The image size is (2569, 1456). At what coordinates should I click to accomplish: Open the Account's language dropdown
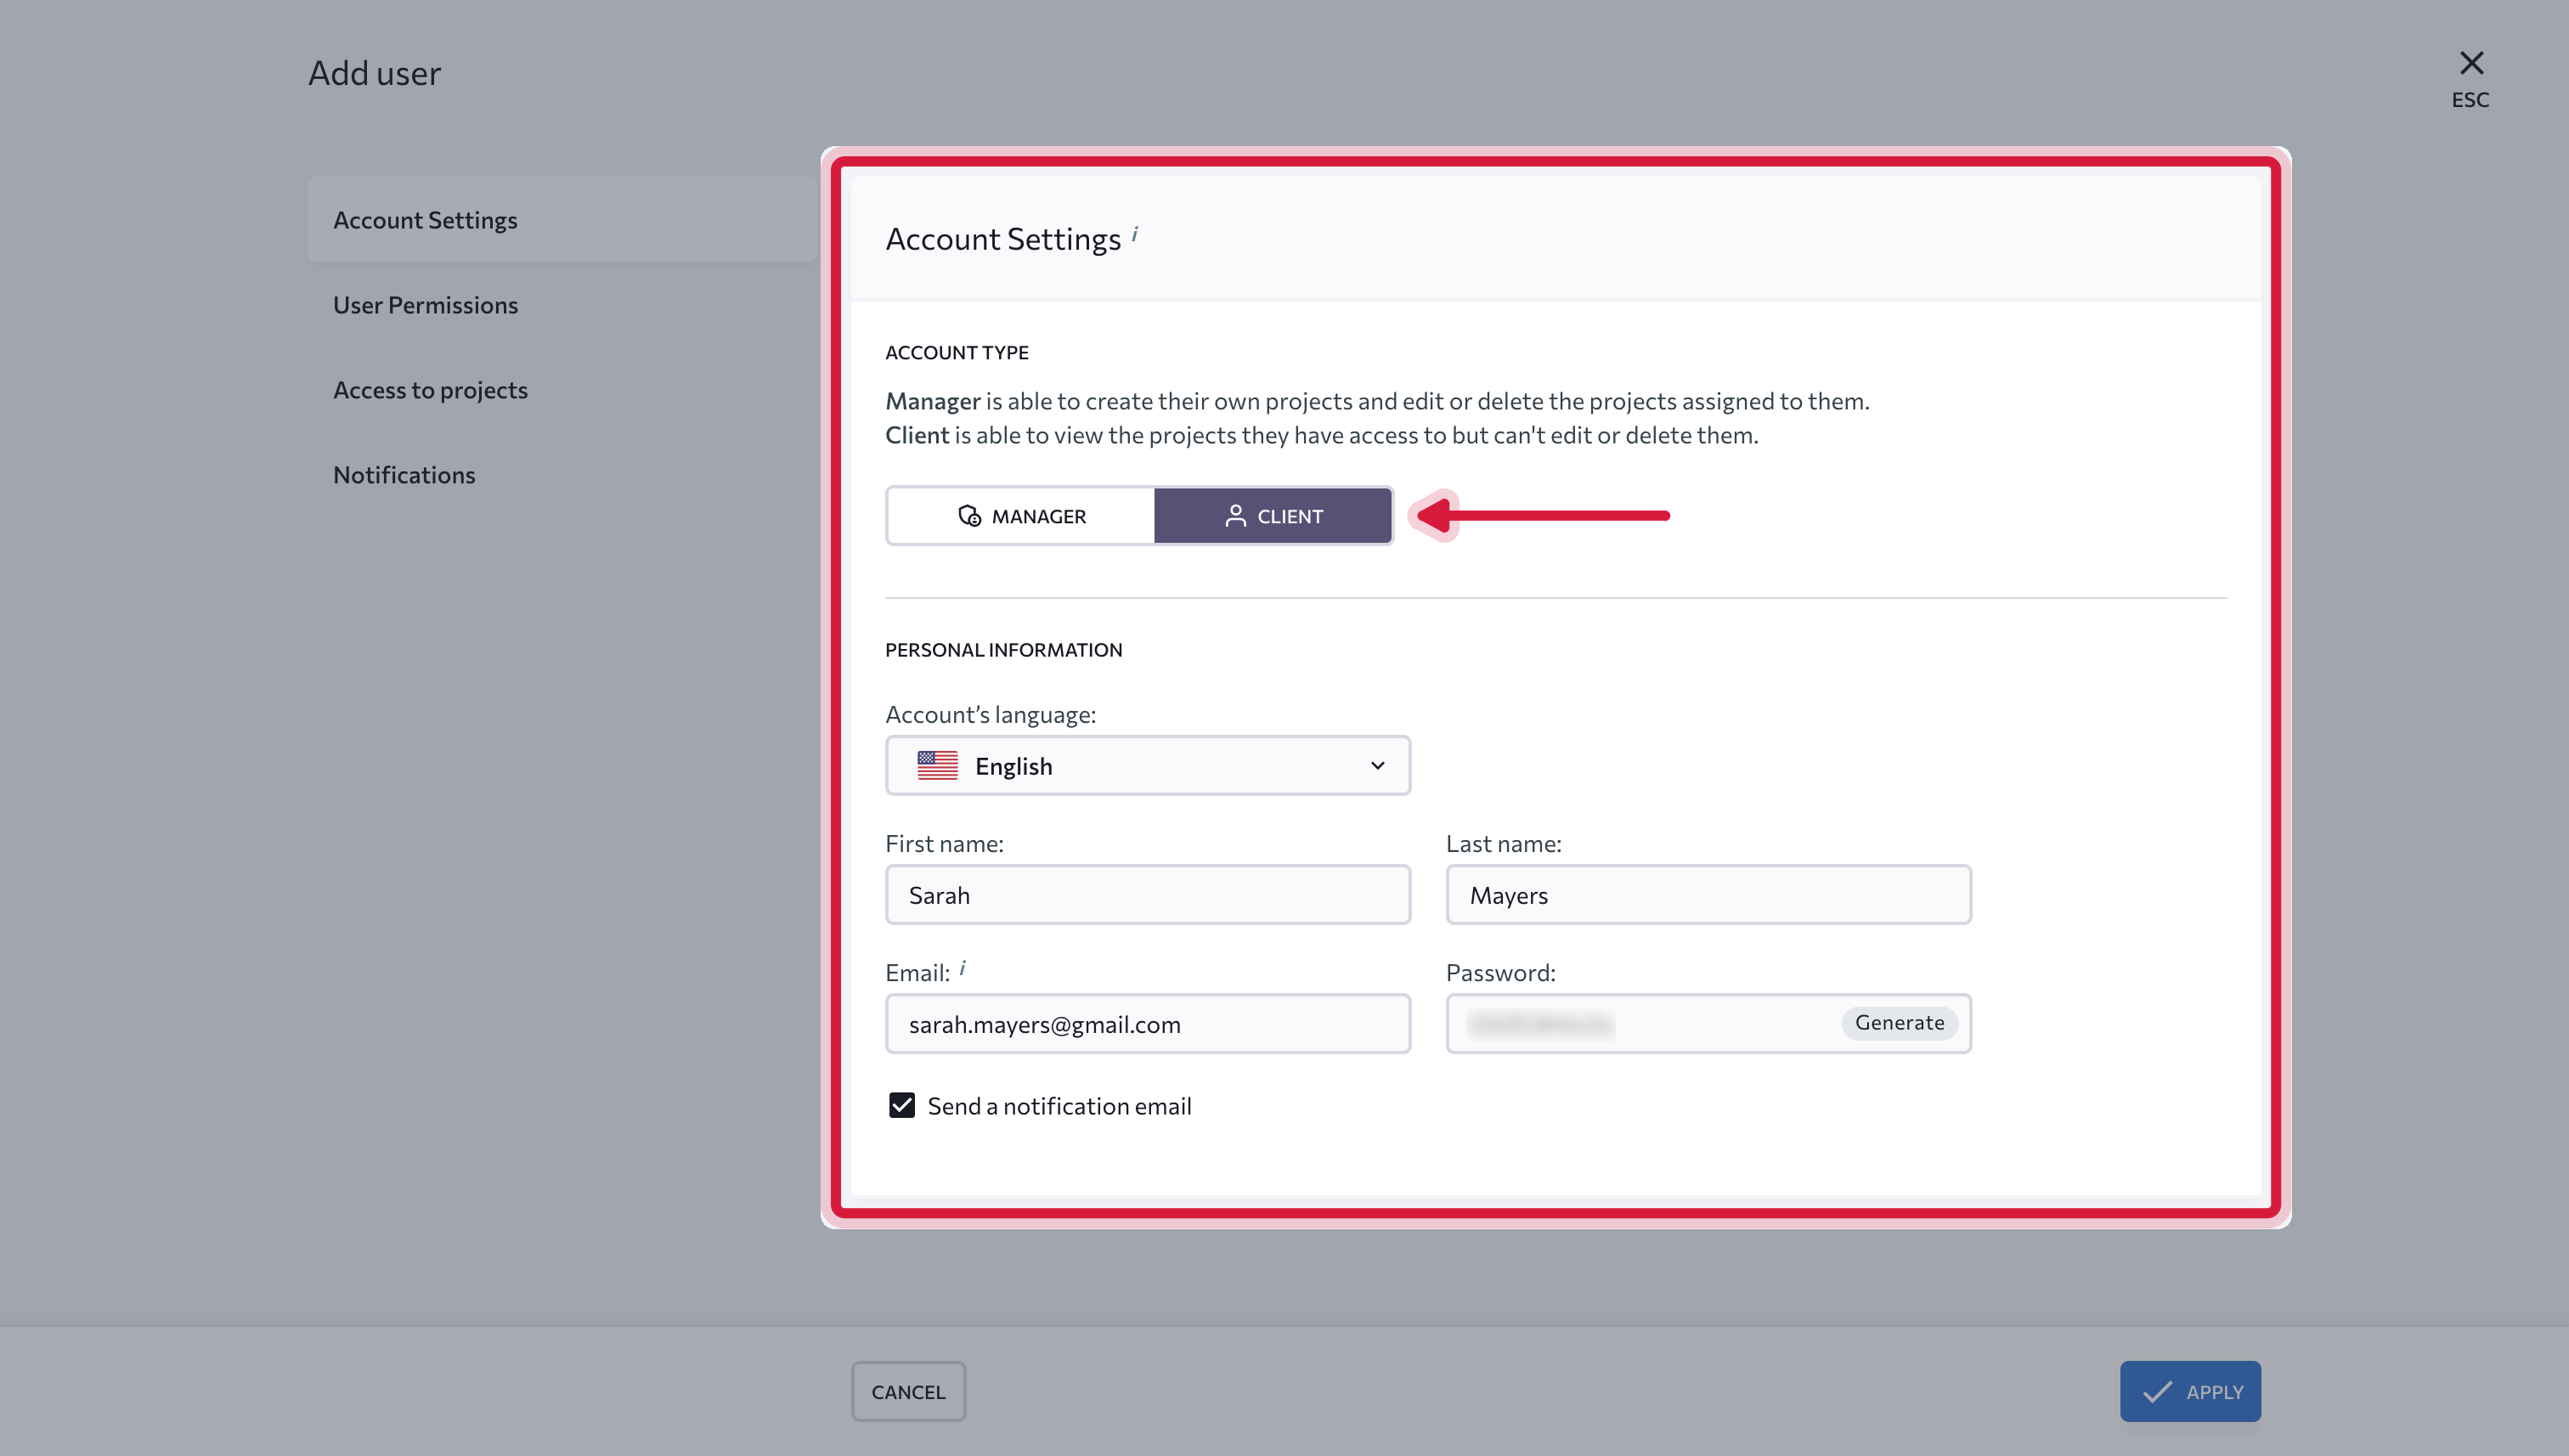pos(1148,766)
